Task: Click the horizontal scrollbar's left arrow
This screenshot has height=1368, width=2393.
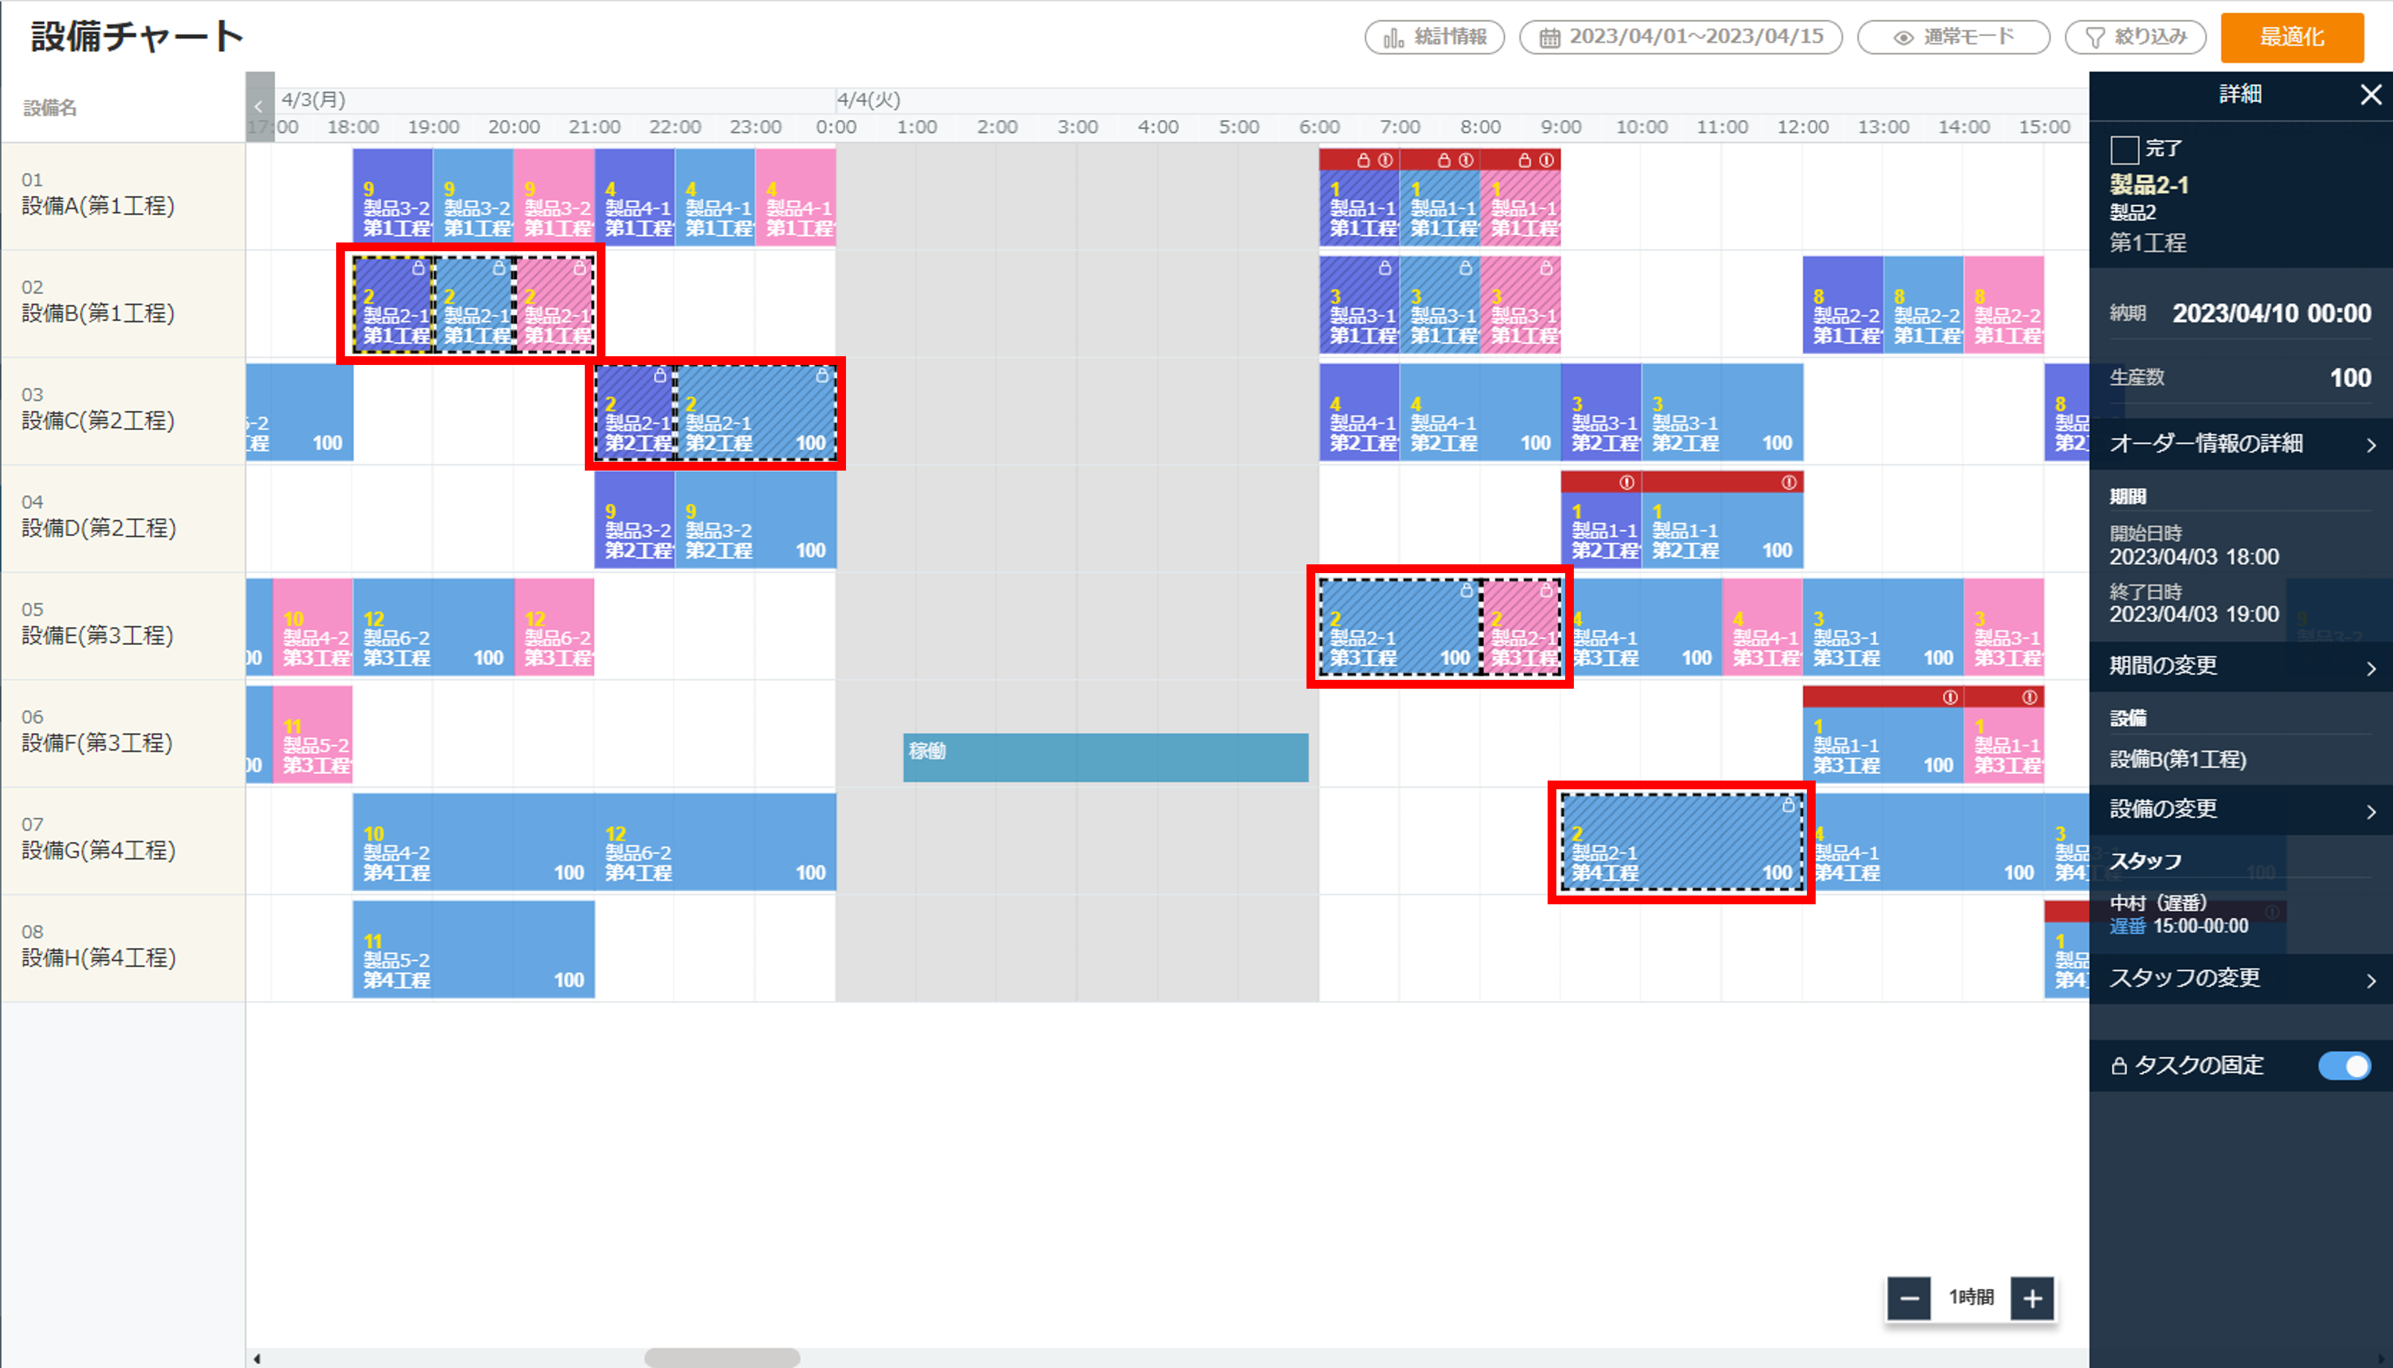Action: pos(257,1357)
